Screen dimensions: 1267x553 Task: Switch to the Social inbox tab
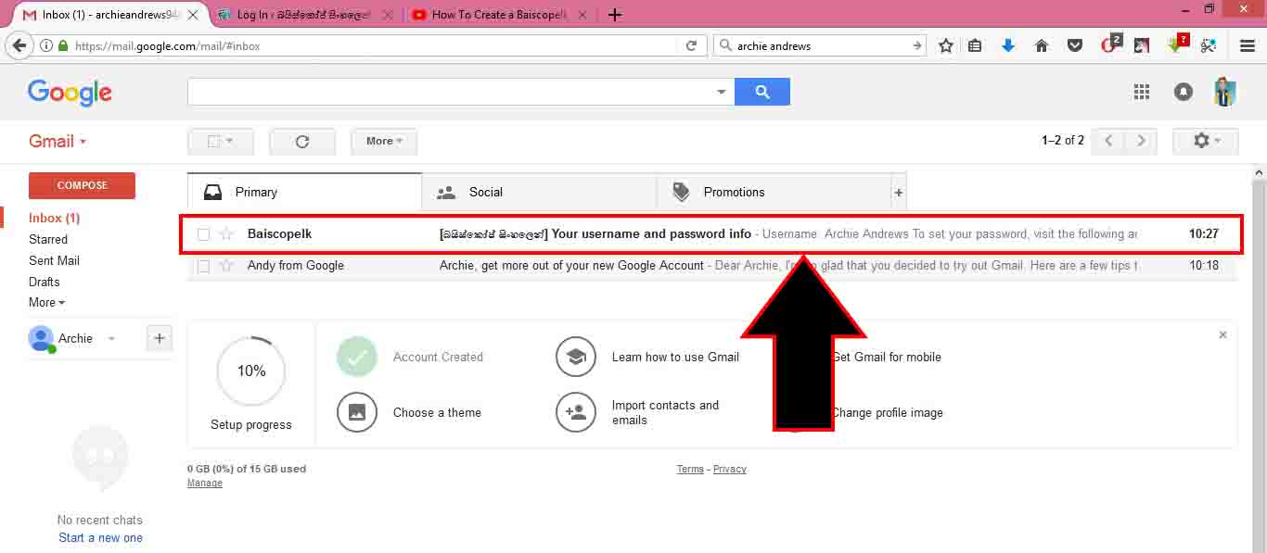click(x=539, y=193)
